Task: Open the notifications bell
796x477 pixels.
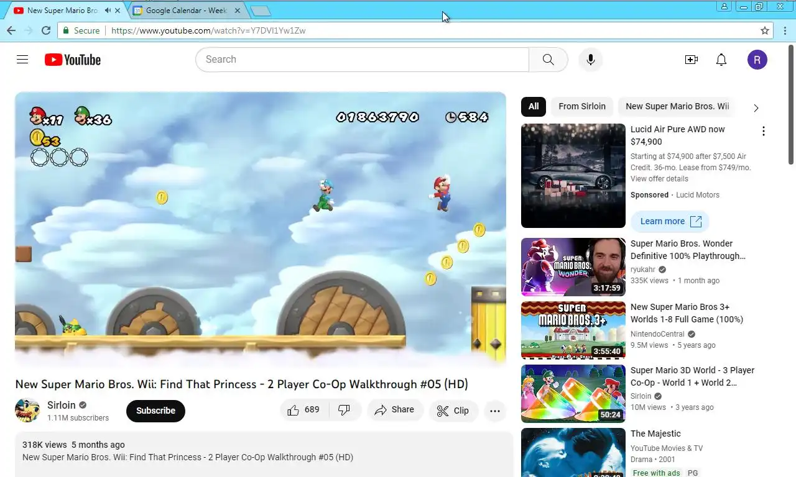Action: [x=721, y=60]
